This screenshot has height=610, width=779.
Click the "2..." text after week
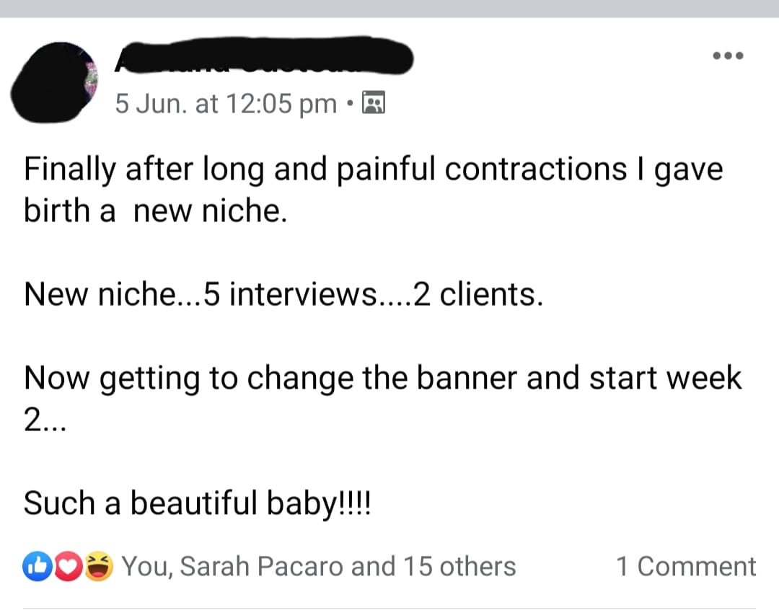[45, 421]
